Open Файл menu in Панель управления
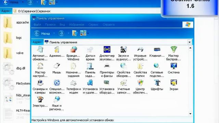Screen dimensions: 219x123 tap(37, 25)
